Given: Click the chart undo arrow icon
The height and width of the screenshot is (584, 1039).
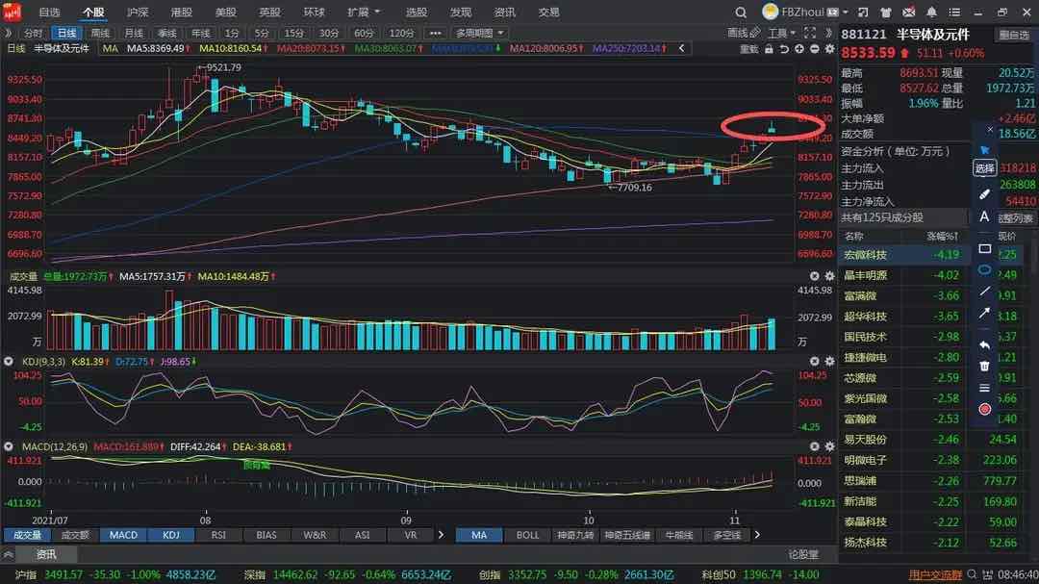Looking at the screenshot, I should pyautogui.click(x=784, y=49).
